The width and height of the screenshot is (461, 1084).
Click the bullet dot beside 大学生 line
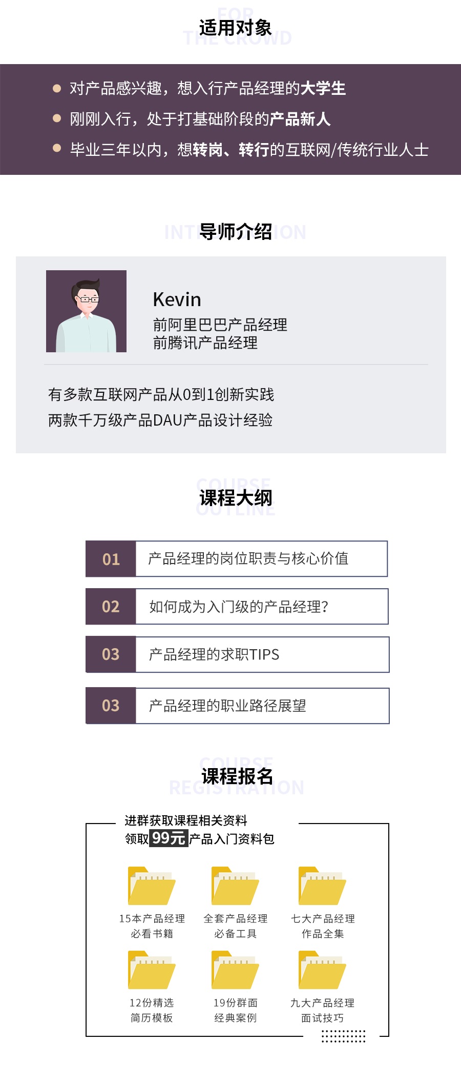[57, 88]
